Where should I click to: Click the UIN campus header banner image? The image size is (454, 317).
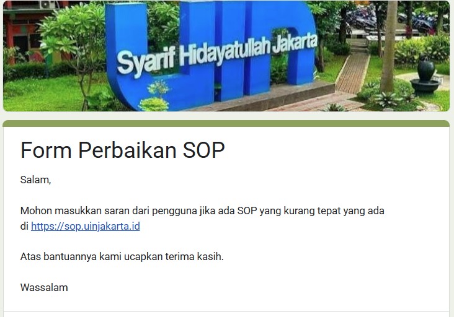click(x=226, y=56)
